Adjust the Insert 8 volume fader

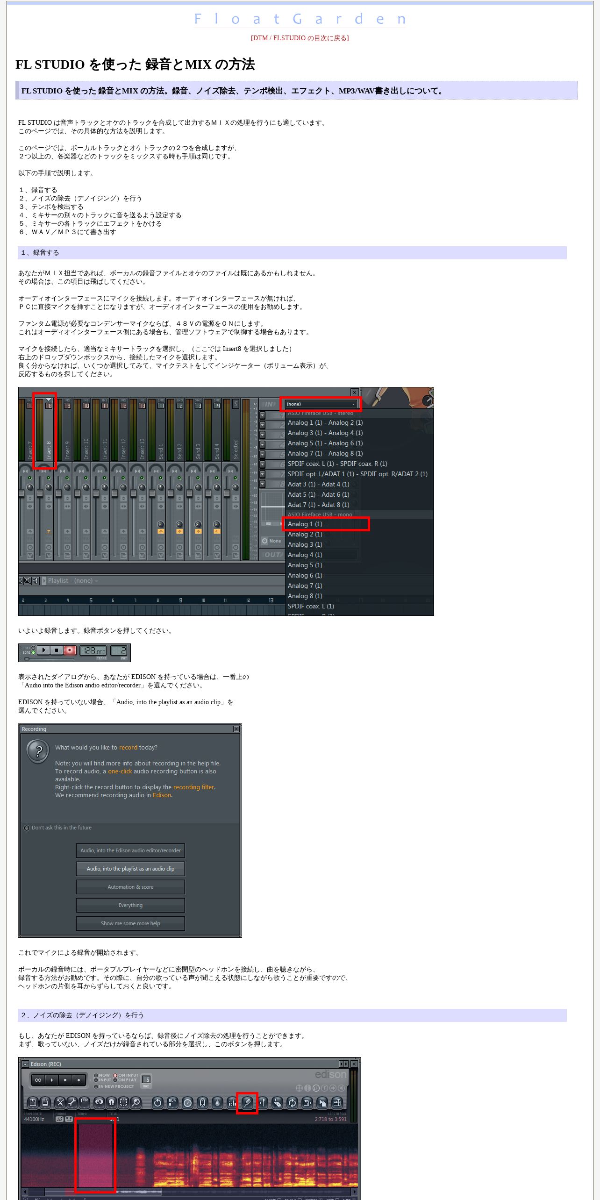coord(40,493)
